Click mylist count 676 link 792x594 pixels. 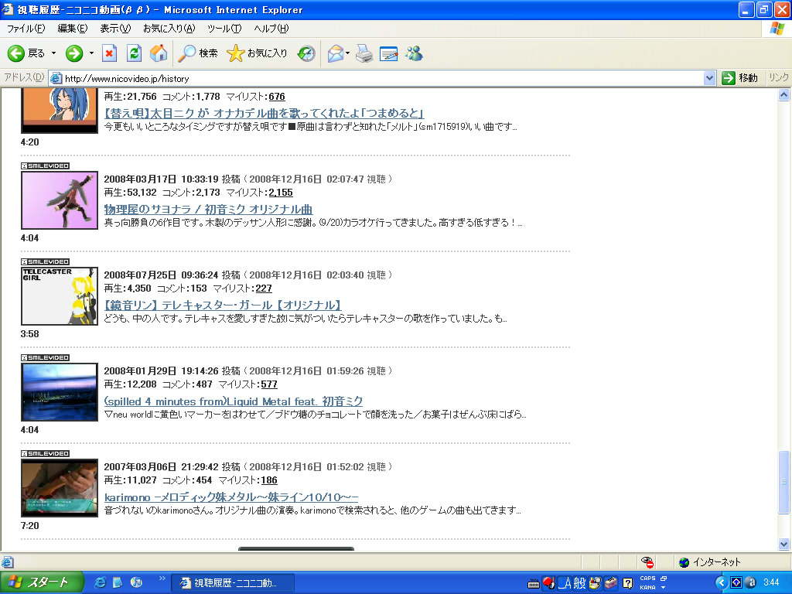(x=277, y=97)
